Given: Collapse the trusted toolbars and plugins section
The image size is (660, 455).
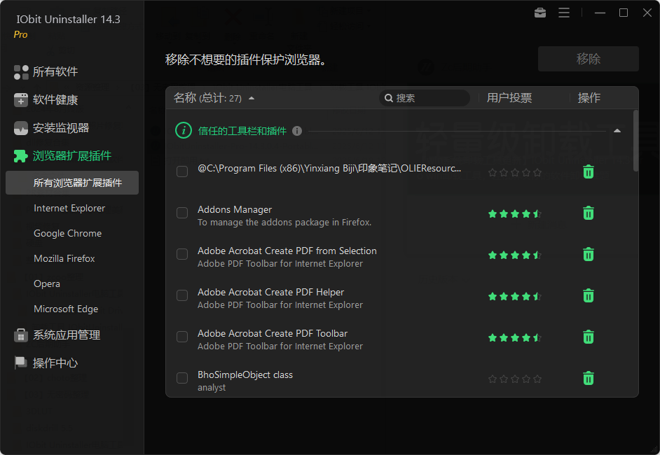Looking at the screenshot, I should pos(617,131).
